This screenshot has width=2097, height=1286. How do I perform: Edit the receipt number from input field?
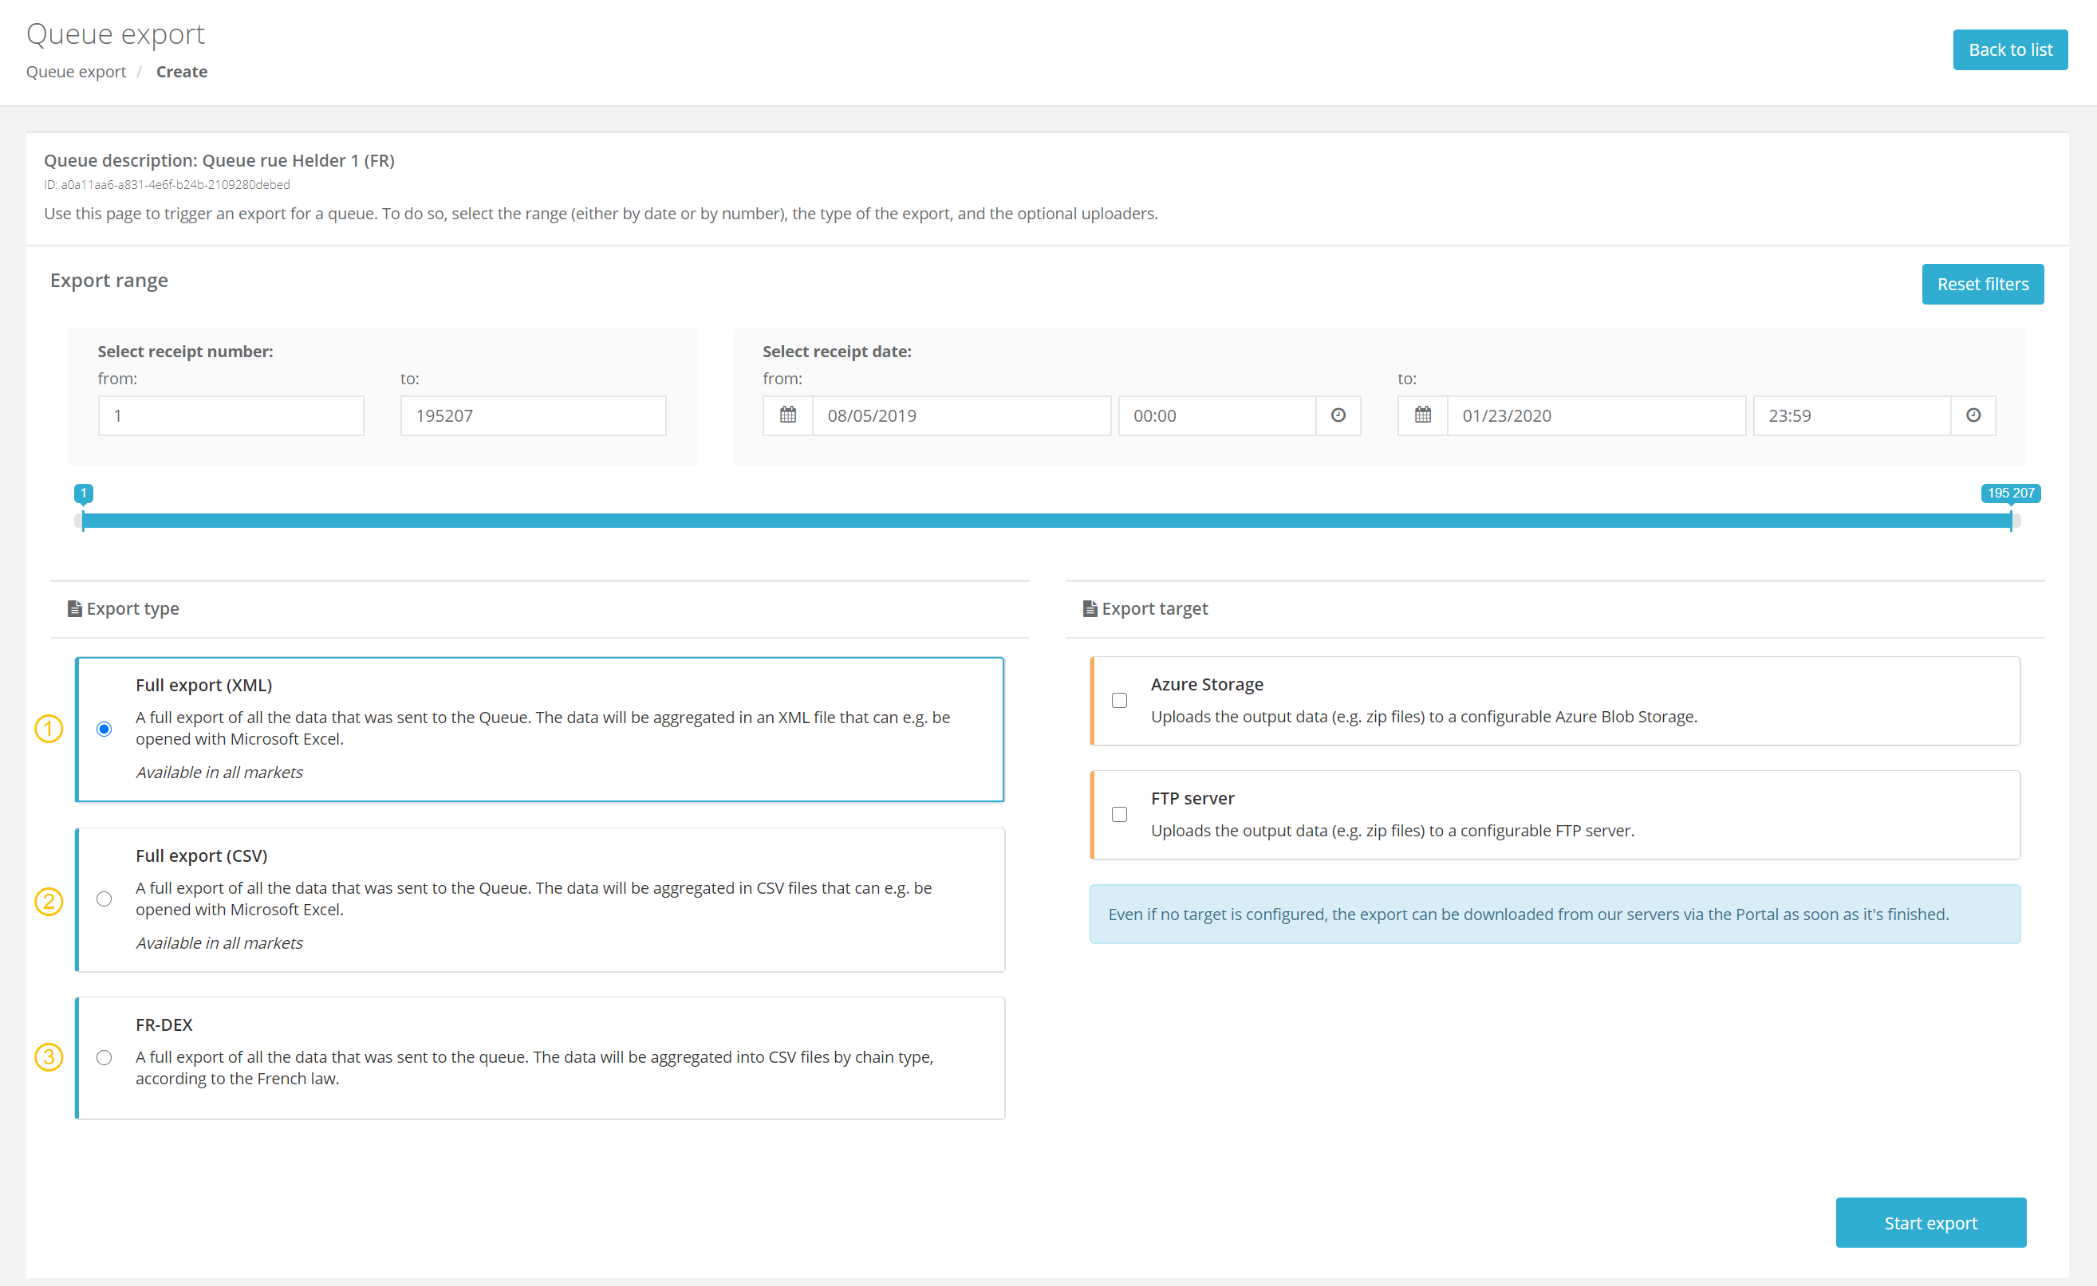point(231,416)
